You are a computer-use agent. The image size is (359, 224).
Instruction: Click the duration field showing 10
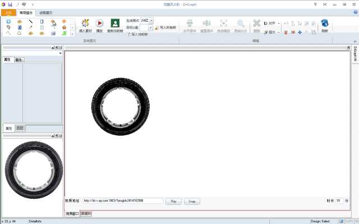339,200
